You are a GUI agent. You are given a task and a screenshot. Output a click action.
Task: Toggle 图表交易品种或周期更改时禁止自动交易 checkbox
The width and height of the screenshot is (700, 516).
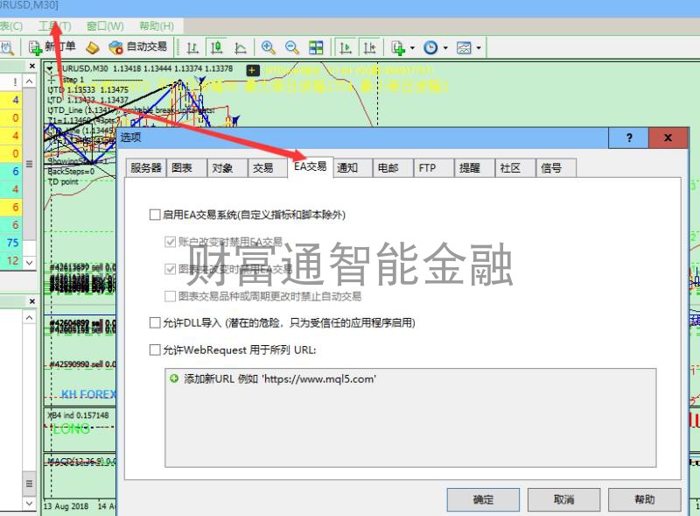coord(170,296)
